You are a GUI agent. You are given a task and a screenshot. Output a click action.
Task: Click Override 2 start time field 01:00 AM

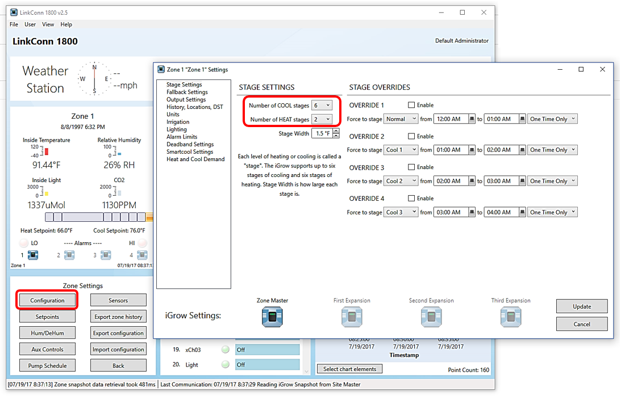click(451, 150)
